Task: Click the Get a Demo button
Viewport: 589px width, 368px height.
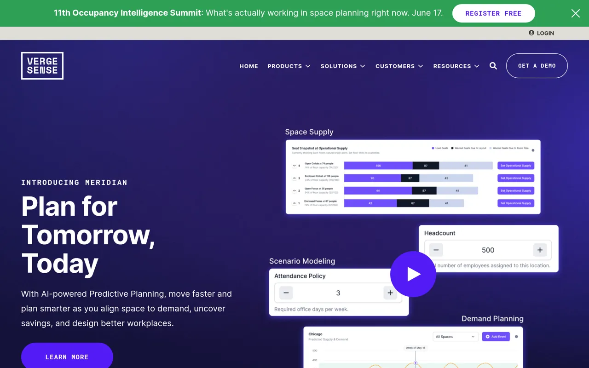Action: click(x=537, y=66)
